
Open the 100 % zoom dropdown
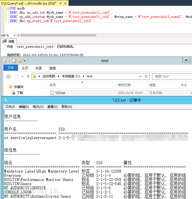14,35
